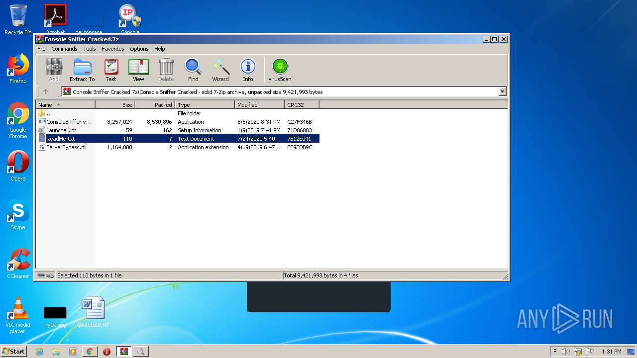Expand the archive path dropdown
The image size is (637, 358).
point(502,91)
